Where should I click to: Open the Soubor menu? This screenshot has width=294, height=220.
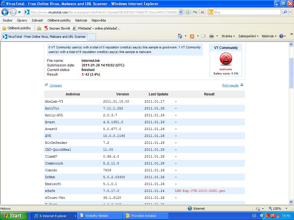click(x=7, y=20)
